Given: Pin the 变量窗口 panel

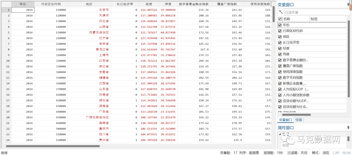Looking at the screenshot, I should point(348,5).
